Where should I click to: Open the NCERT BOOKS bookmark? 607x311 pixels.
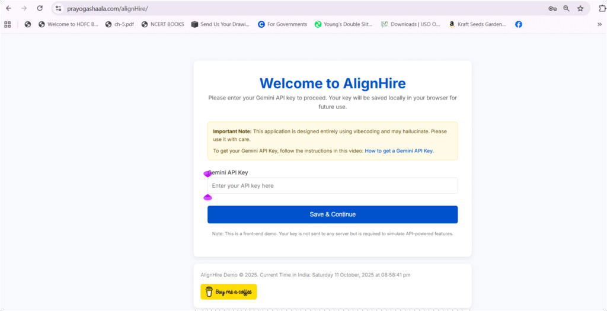(x=162, y=24)
